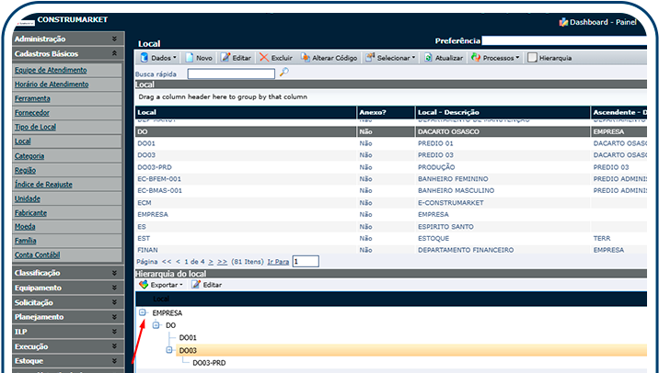
Task: Expand the Classificação sidebar section
Action: [x=66, y=273]
